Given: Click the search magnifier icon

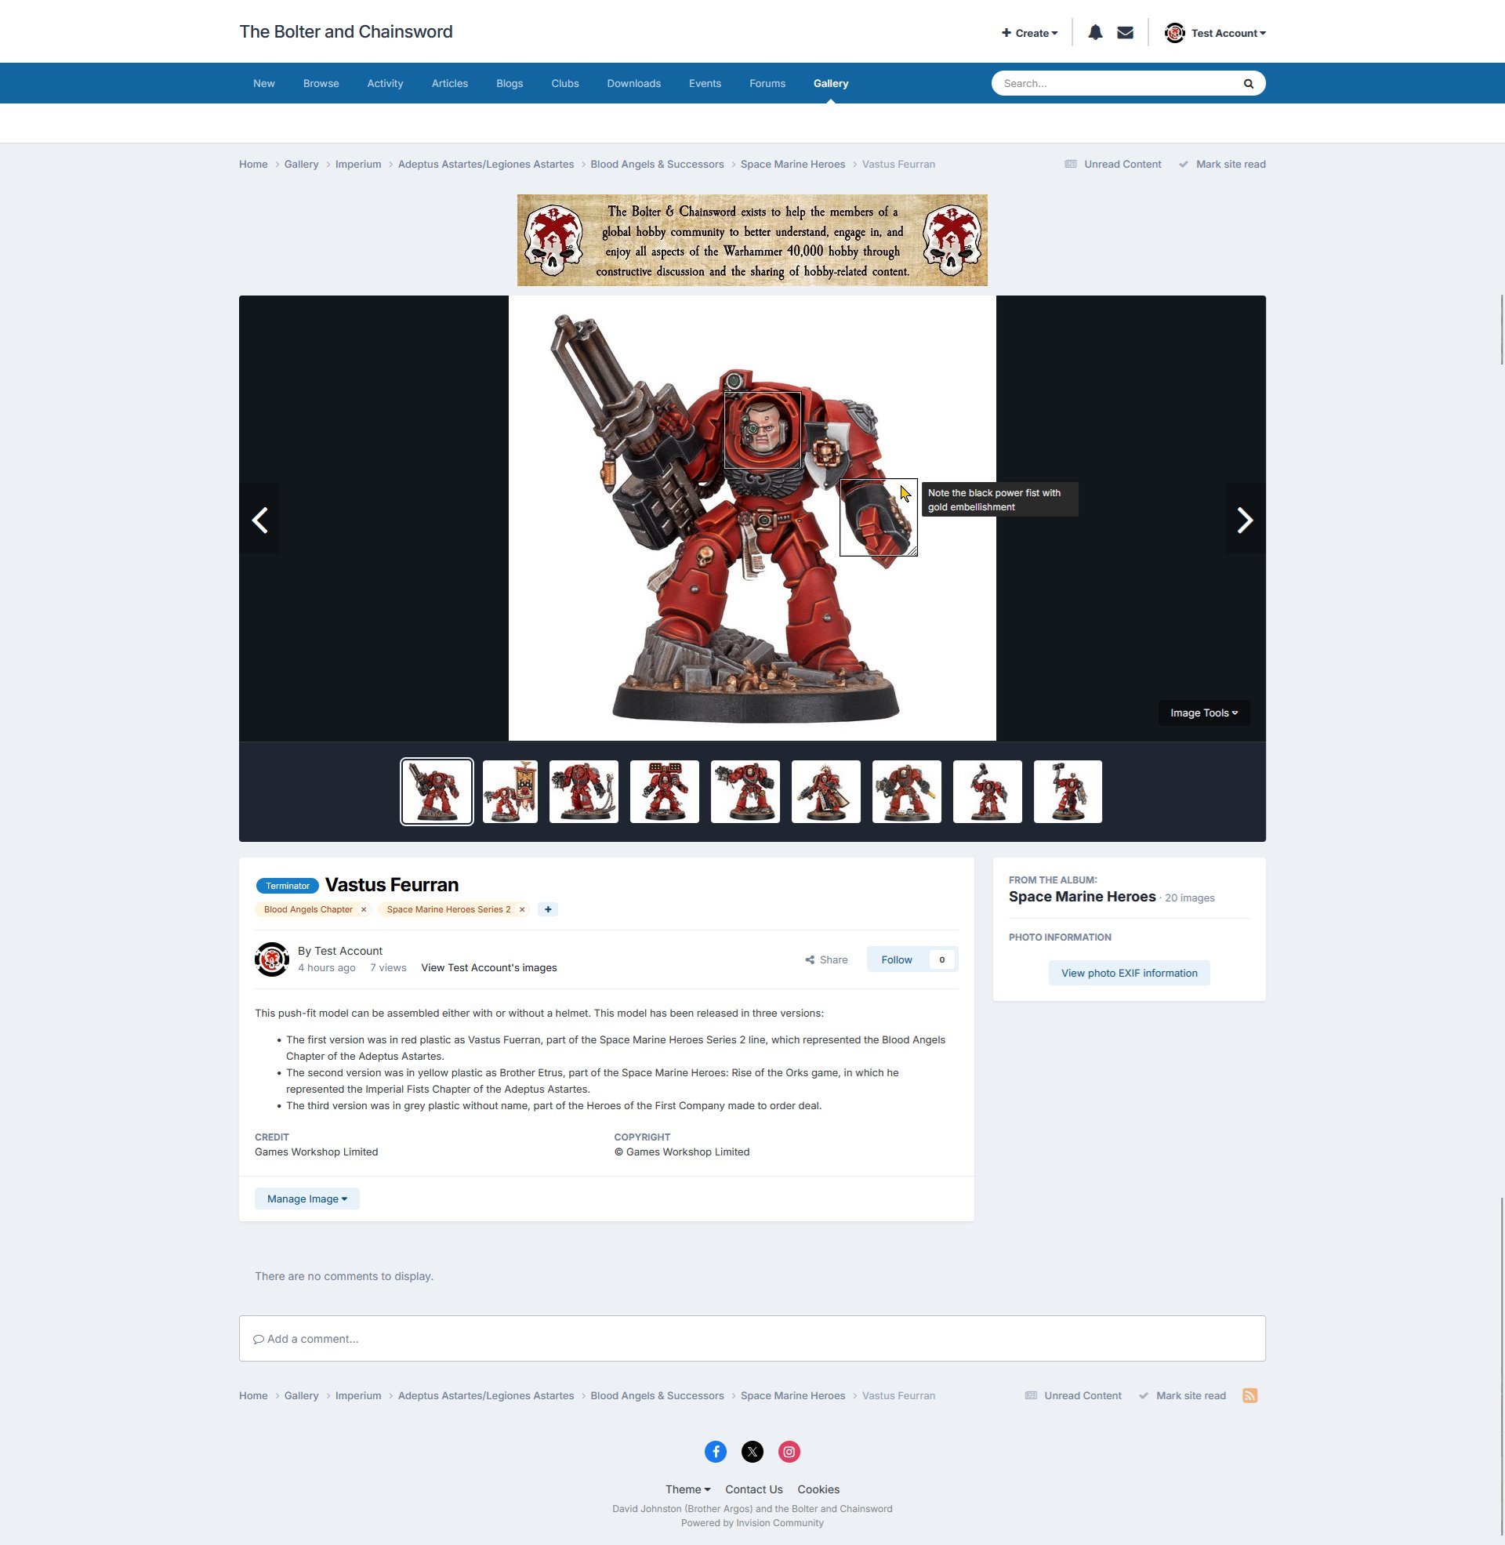Looking at the screenshot, I should tap(1248, 84).
